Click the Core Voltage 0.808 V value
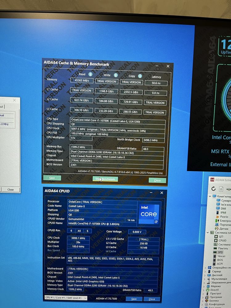 [x=137, y=232]
